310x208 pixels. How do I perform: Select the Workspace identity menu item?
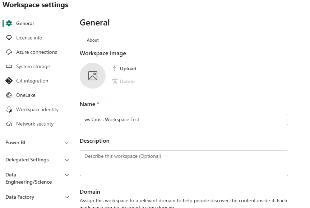tap(37, 110)
